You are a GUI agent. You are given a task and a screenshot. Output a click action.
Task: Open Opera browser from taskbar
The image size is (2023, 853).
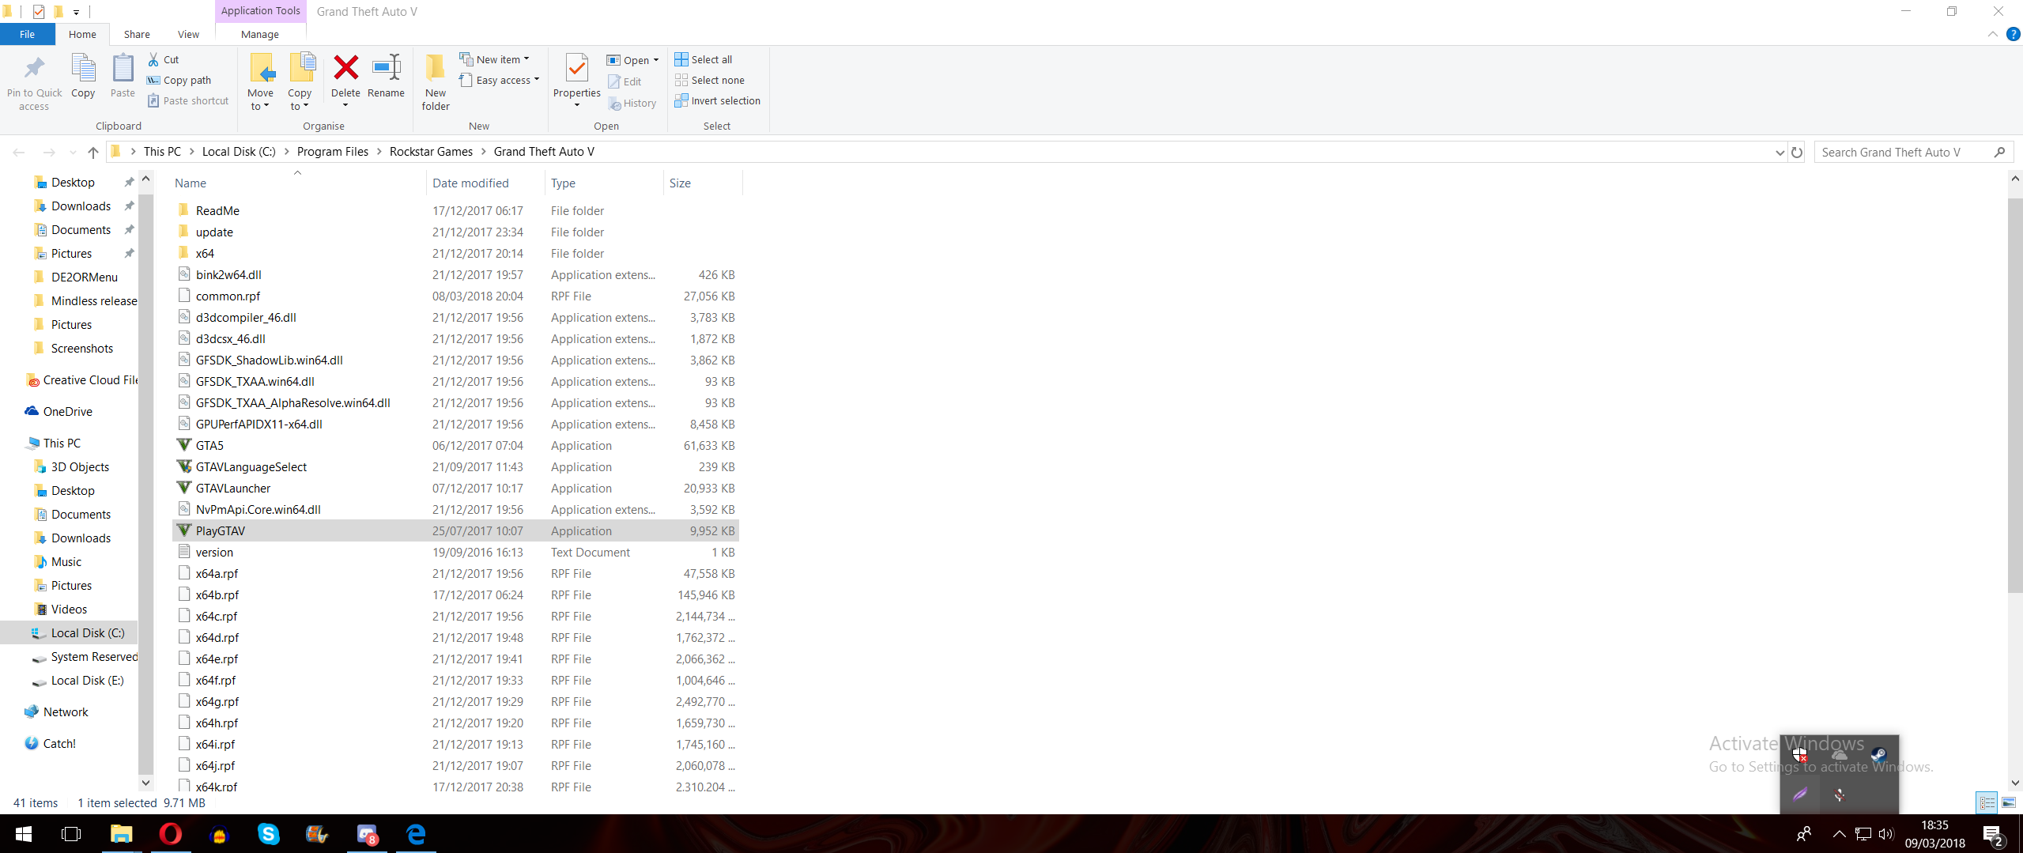point(170,833)
